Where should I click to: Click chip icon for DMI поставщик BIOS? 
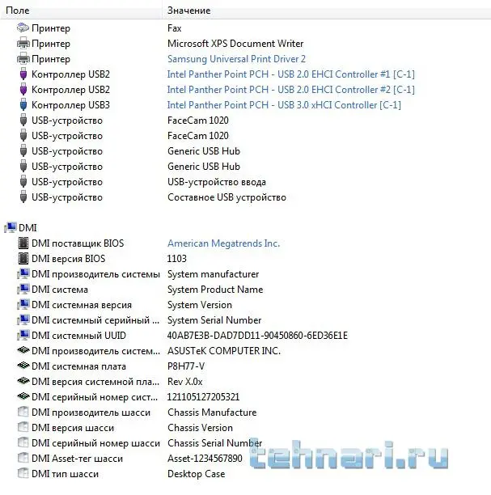tap(23, 243)
